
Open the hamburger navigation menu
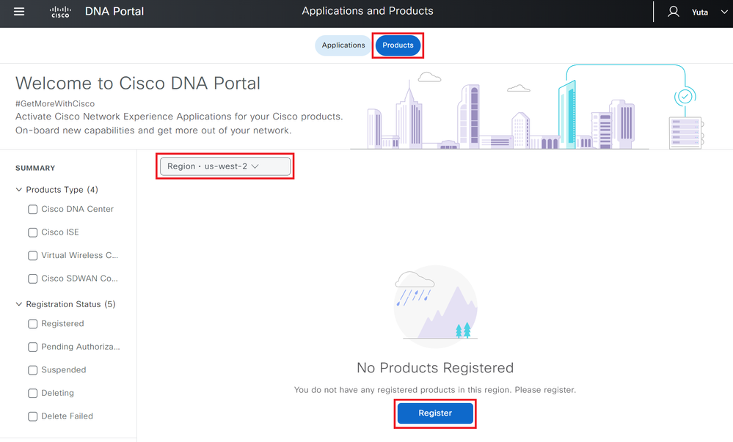pos(19,11)
